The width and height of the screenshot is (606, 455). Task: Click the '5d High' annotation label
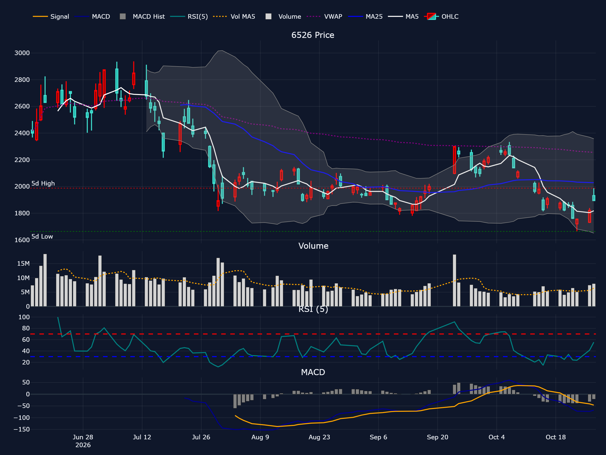coord(43,184)
